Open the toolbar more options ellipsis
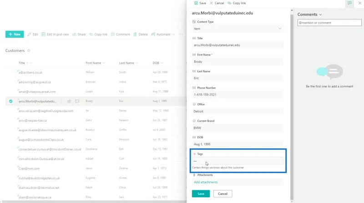The width and height of the screenshot is (364, 203). tap(181, 34)
